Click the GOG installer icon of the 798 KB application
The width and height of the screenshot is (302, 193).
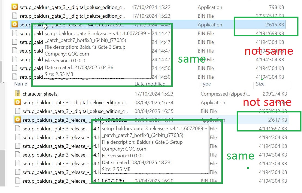(15, 7)
